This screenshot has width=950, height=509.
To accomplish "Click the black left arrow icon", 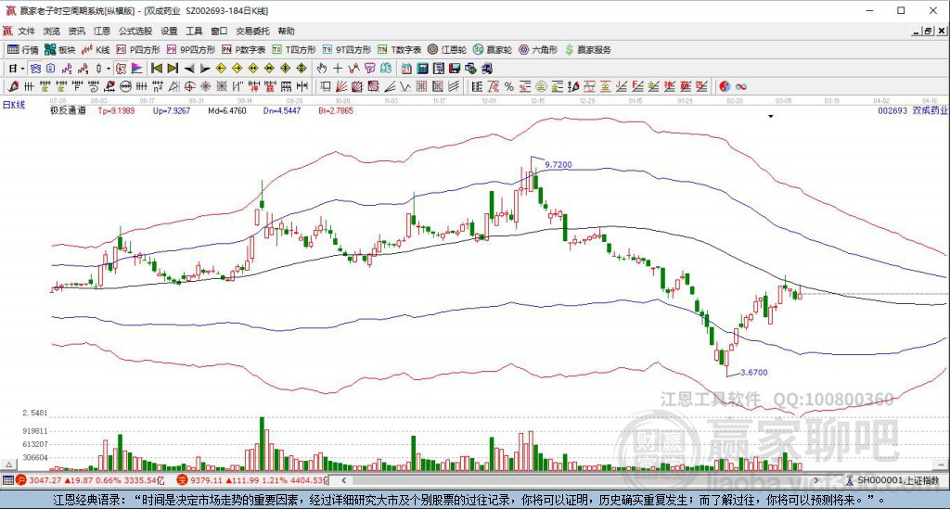I will [x=189, y=69].
